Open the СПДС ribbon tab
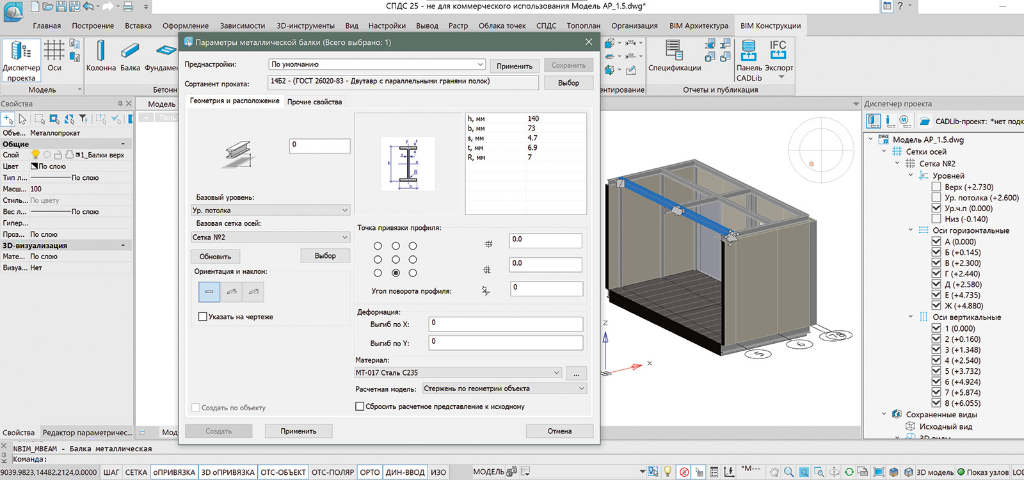 tap(546, 26)
